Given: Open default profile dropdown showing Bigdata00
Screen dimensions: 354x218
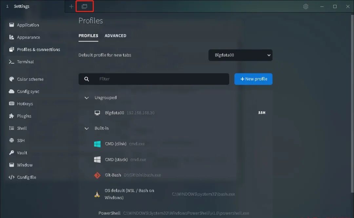Looking at the screenshot, I should (240, 55).
